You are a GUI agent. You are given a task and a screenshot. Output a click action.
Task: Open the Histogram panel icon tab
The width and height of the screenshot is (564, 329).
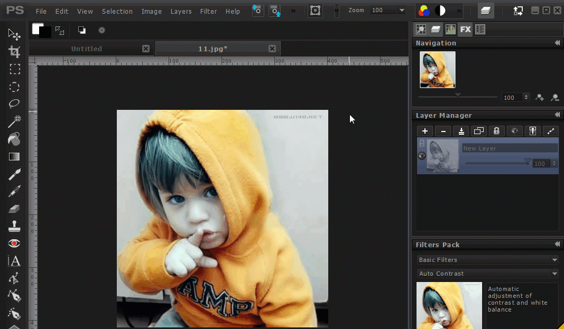pyautogui.click(x=450, y=30)
